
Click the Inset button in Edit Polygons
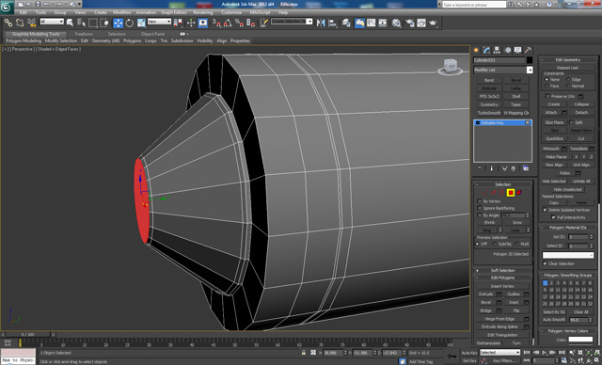point(514,302)
